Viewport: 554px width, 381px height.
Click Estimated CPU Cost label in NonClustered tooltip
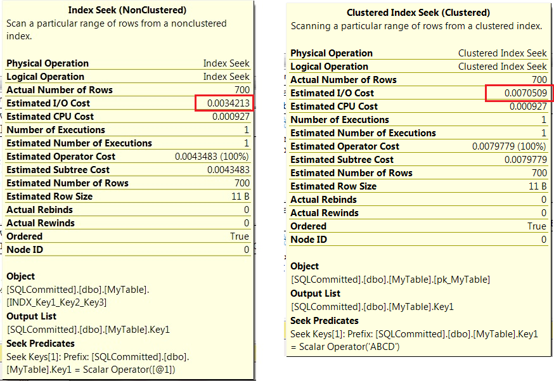50,116
